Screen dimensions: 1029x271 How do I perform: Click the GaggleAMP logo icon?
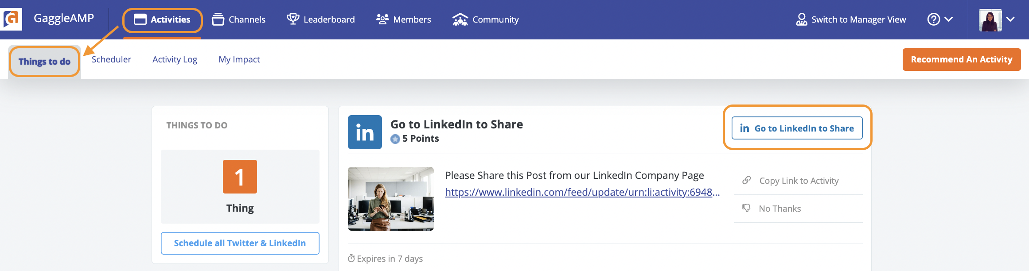(x=11, y=19)
